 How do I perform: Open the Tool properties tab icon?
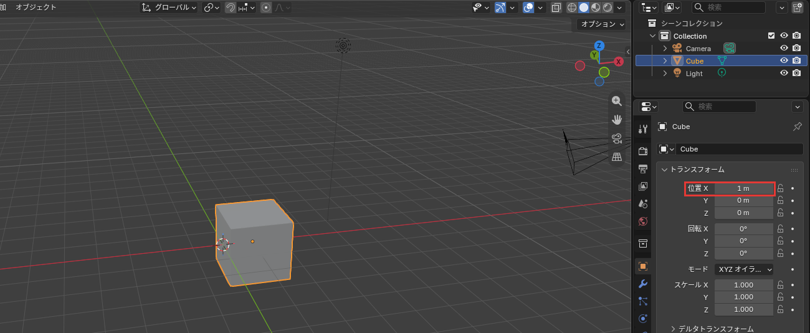pyautogui.click(x=643, y=128)
